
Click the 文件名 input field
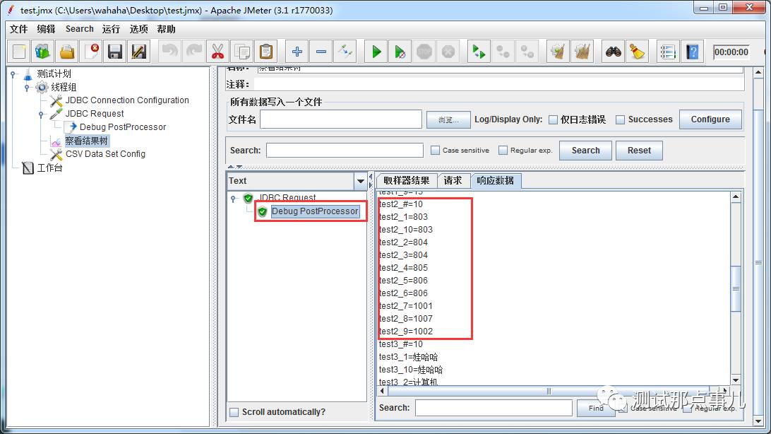click(x=341, y=119)
